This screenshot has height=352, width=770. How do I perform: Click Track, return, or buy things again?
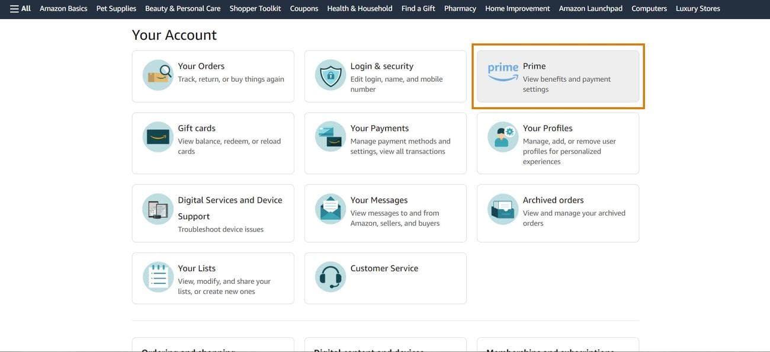[x=231, y=78]
